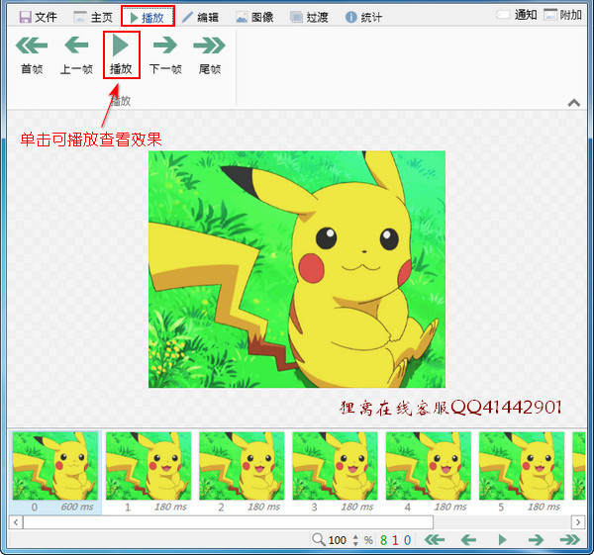The height and width of the screenshot is (555, 594).
Task: Select frame 4 thumbnail
Action: click(428, 466)
